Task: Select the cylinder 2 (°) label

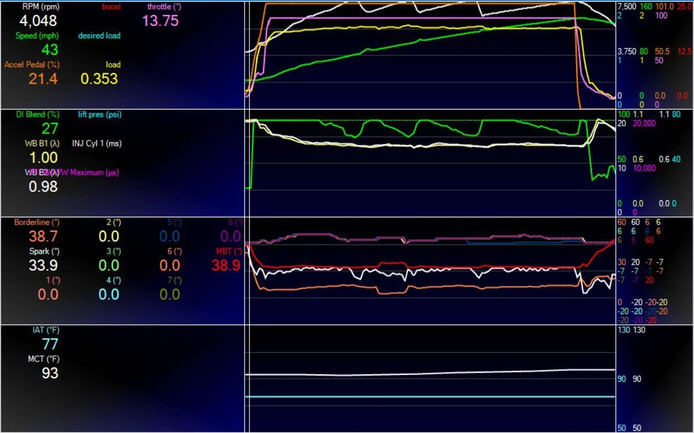Action: [113, 222]
